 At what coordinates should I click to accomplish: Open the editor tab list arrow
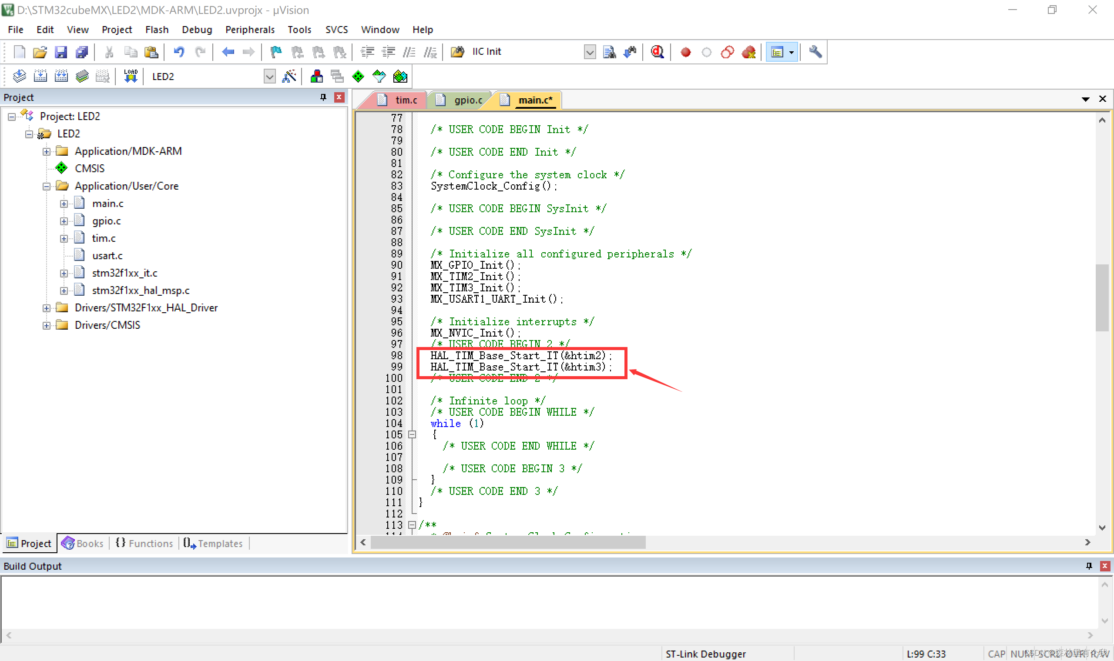pyautogui.click(x=1085, y=99)
